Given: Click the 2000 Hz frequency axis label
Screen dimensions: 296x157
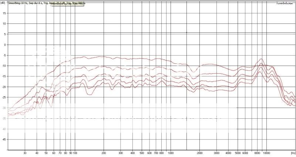Looking at the screenshot, I should pos(199,153).
